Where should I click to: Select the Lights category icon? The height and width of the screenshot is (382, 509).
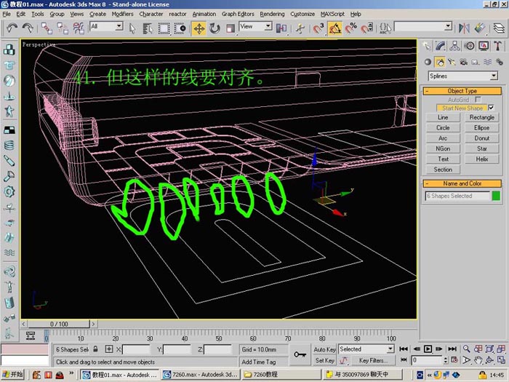(452, 62)
